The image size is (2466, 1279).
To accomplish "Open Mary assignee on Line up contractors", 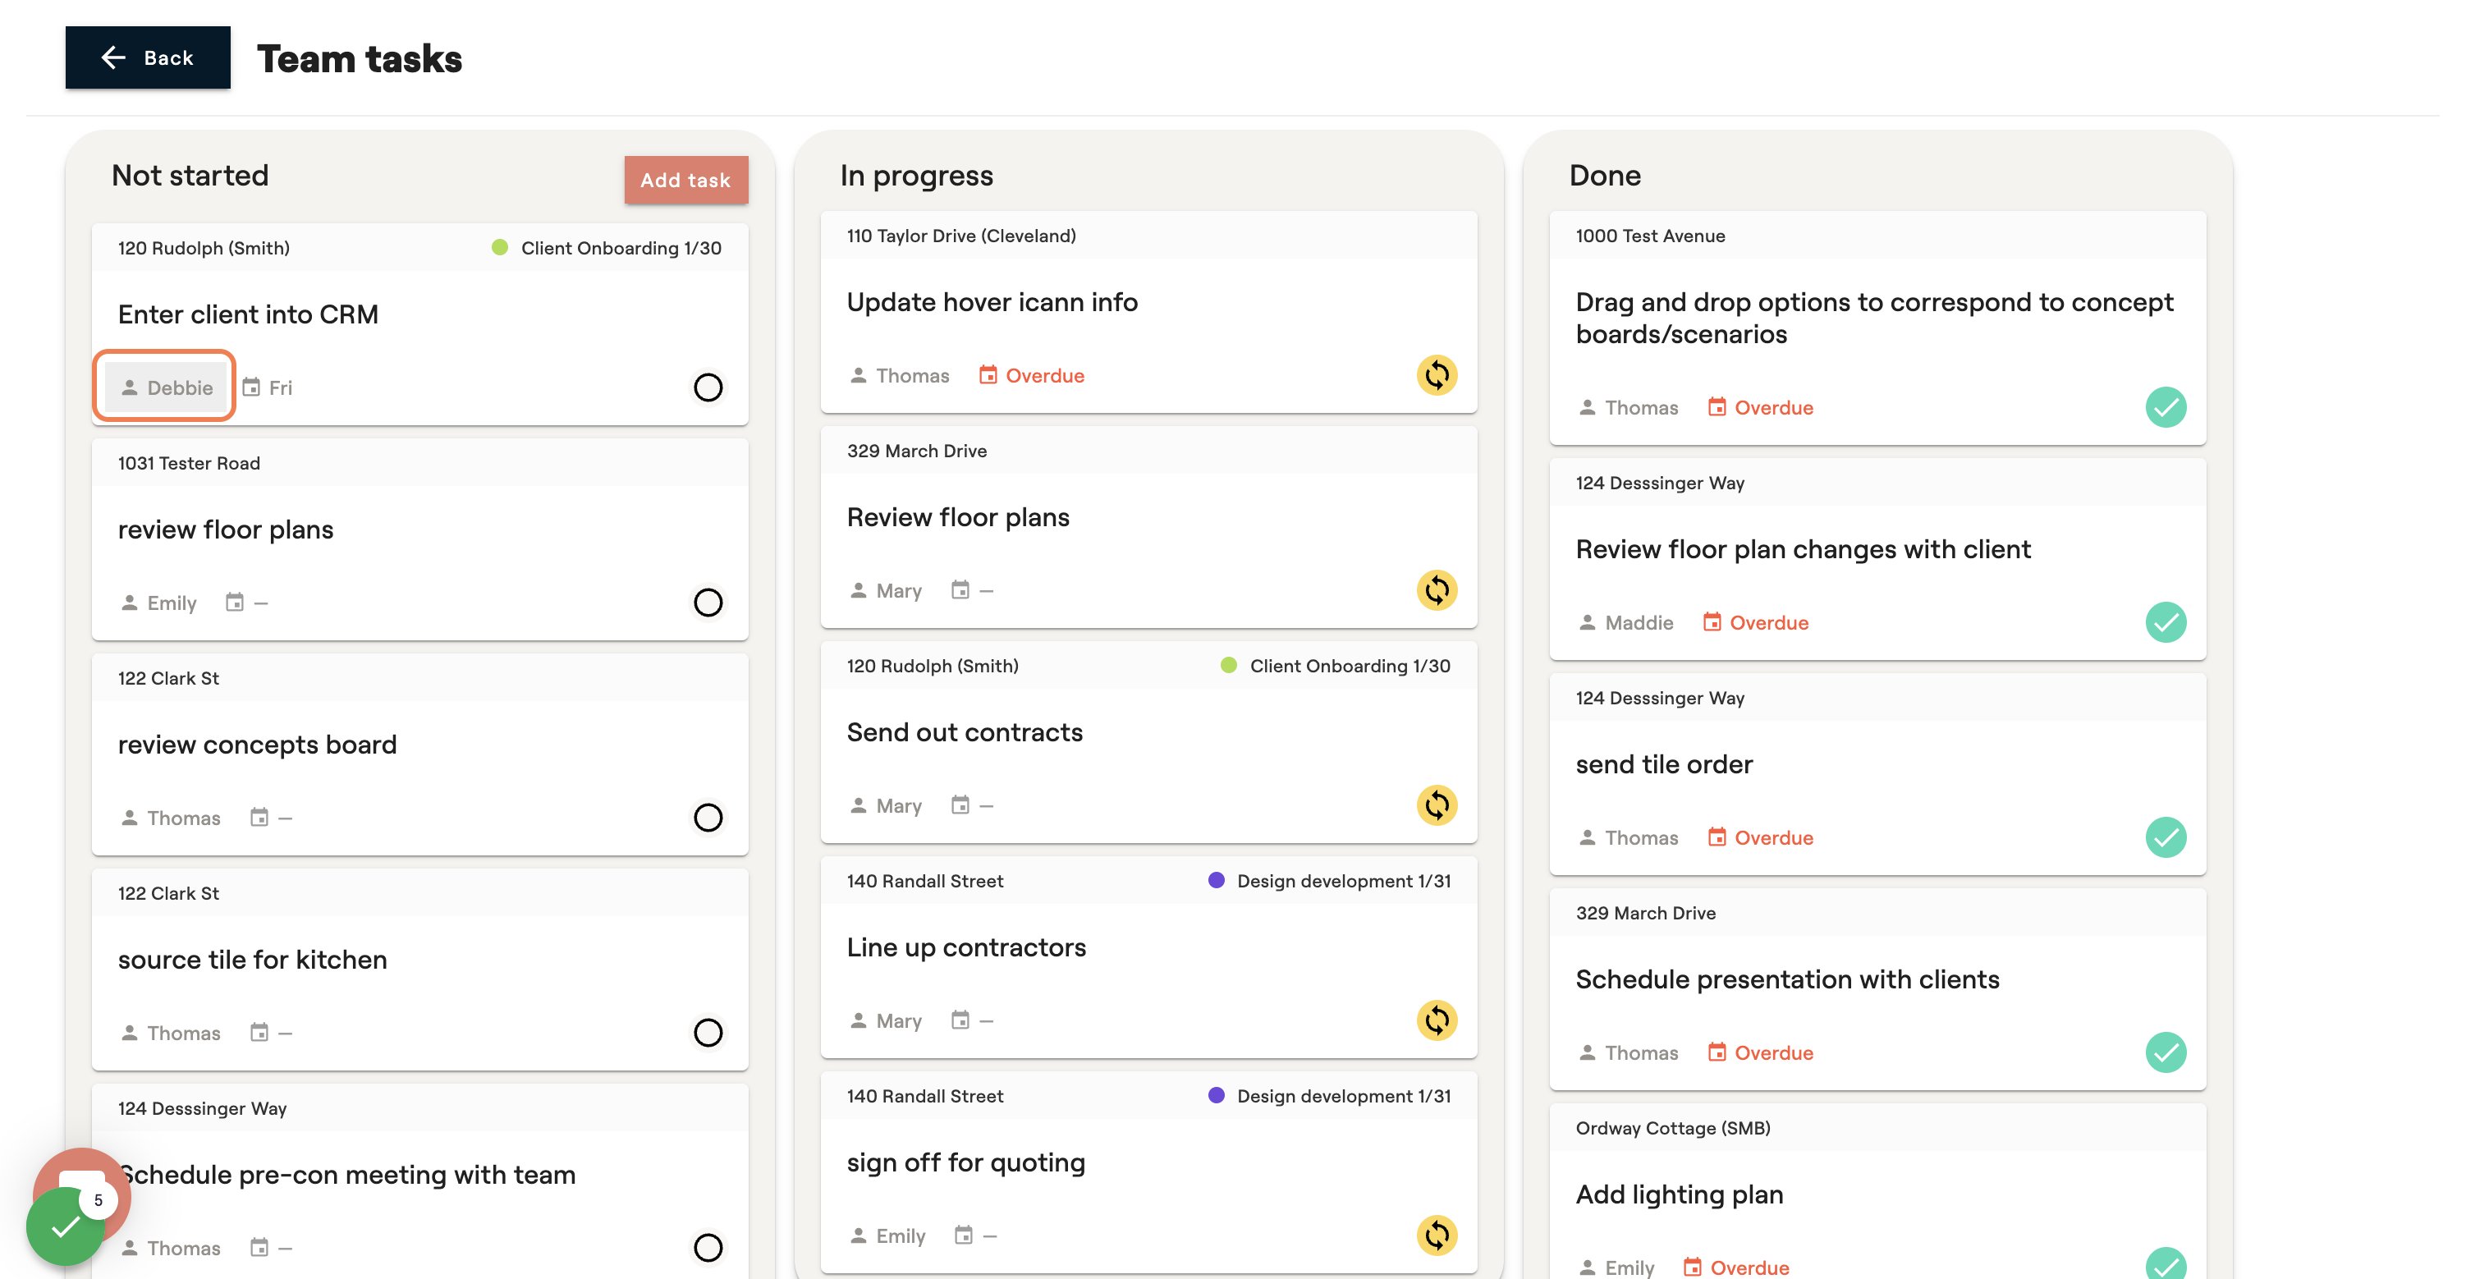I will click(x=887, y=1021).
